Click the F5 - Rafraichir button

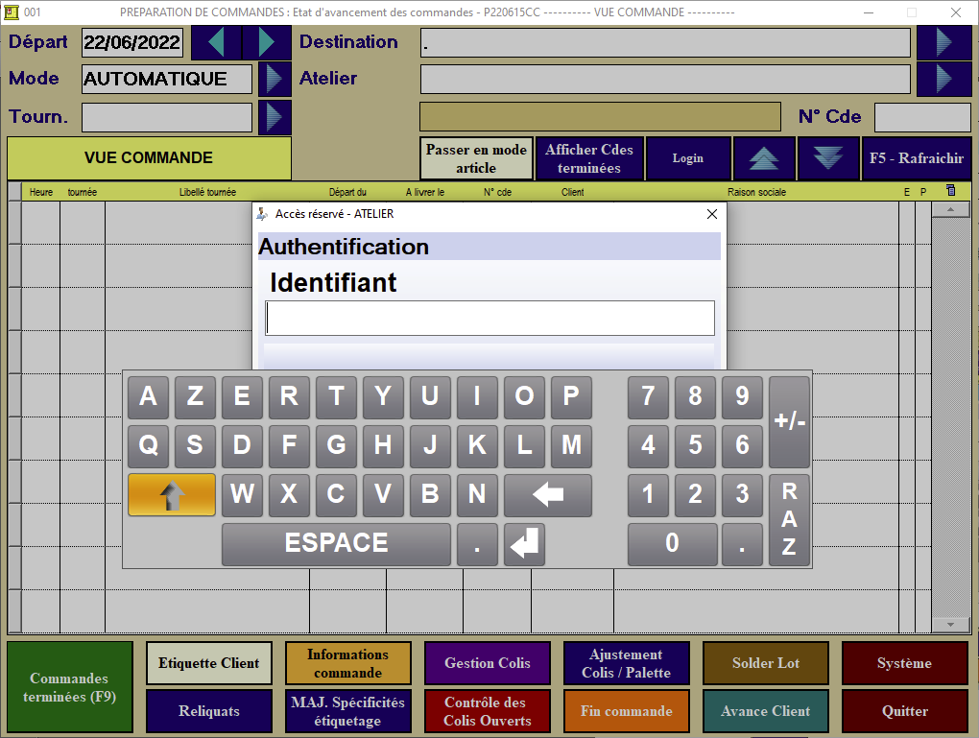[x=916, y=158]
